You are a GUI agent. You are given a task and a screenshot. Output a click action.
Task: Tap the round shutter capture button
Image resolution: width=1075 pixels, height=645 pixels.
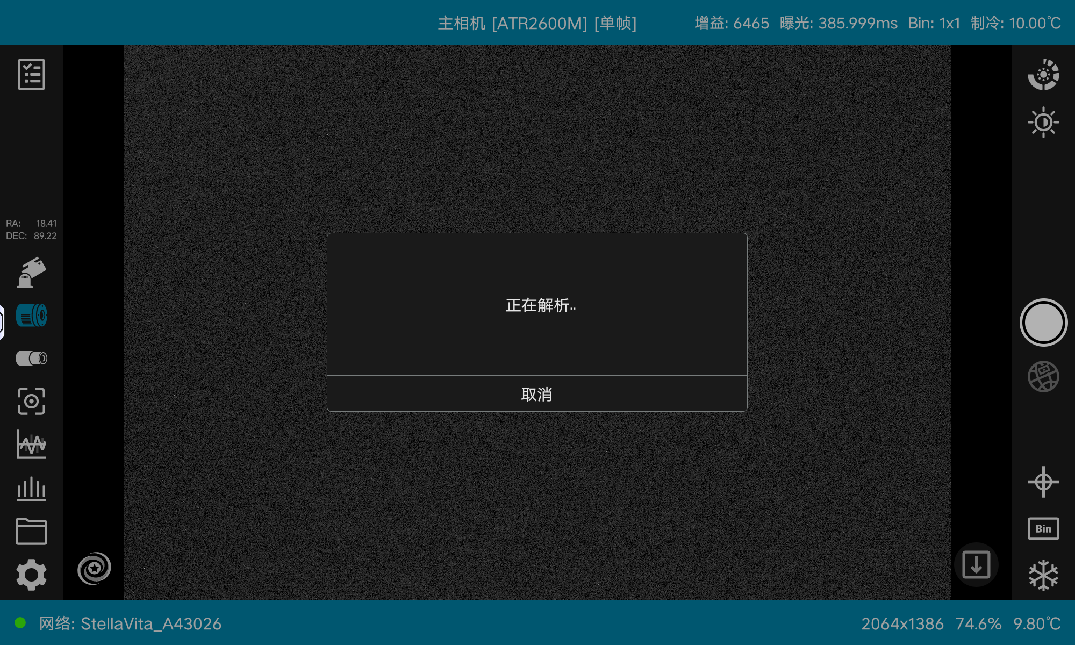click(x=1043, y=322)
